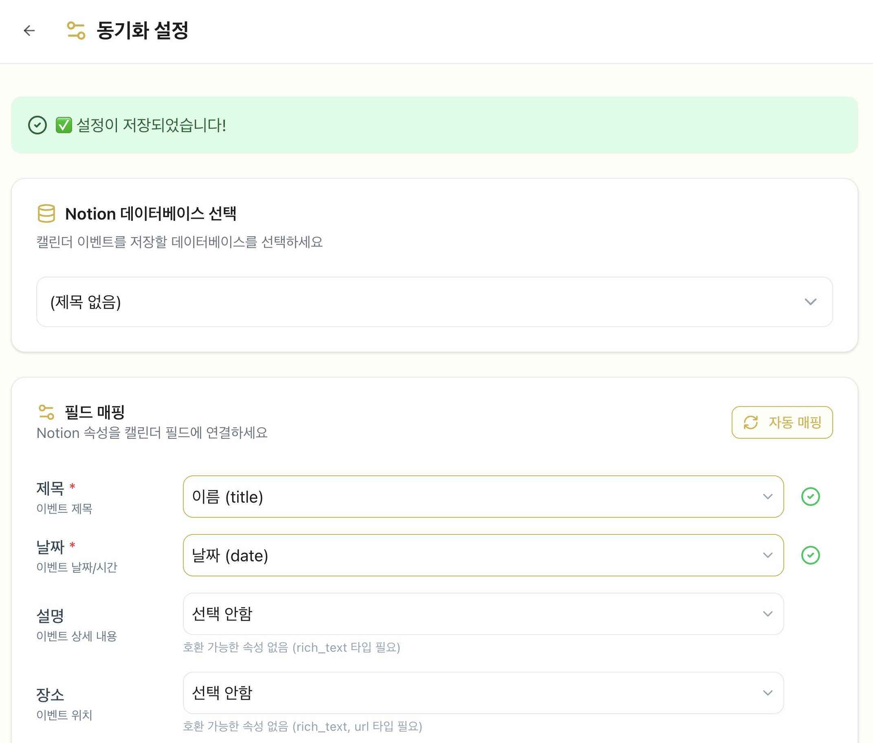
Task: Click the field mapping section icon
Action: (x=46, y=412)
